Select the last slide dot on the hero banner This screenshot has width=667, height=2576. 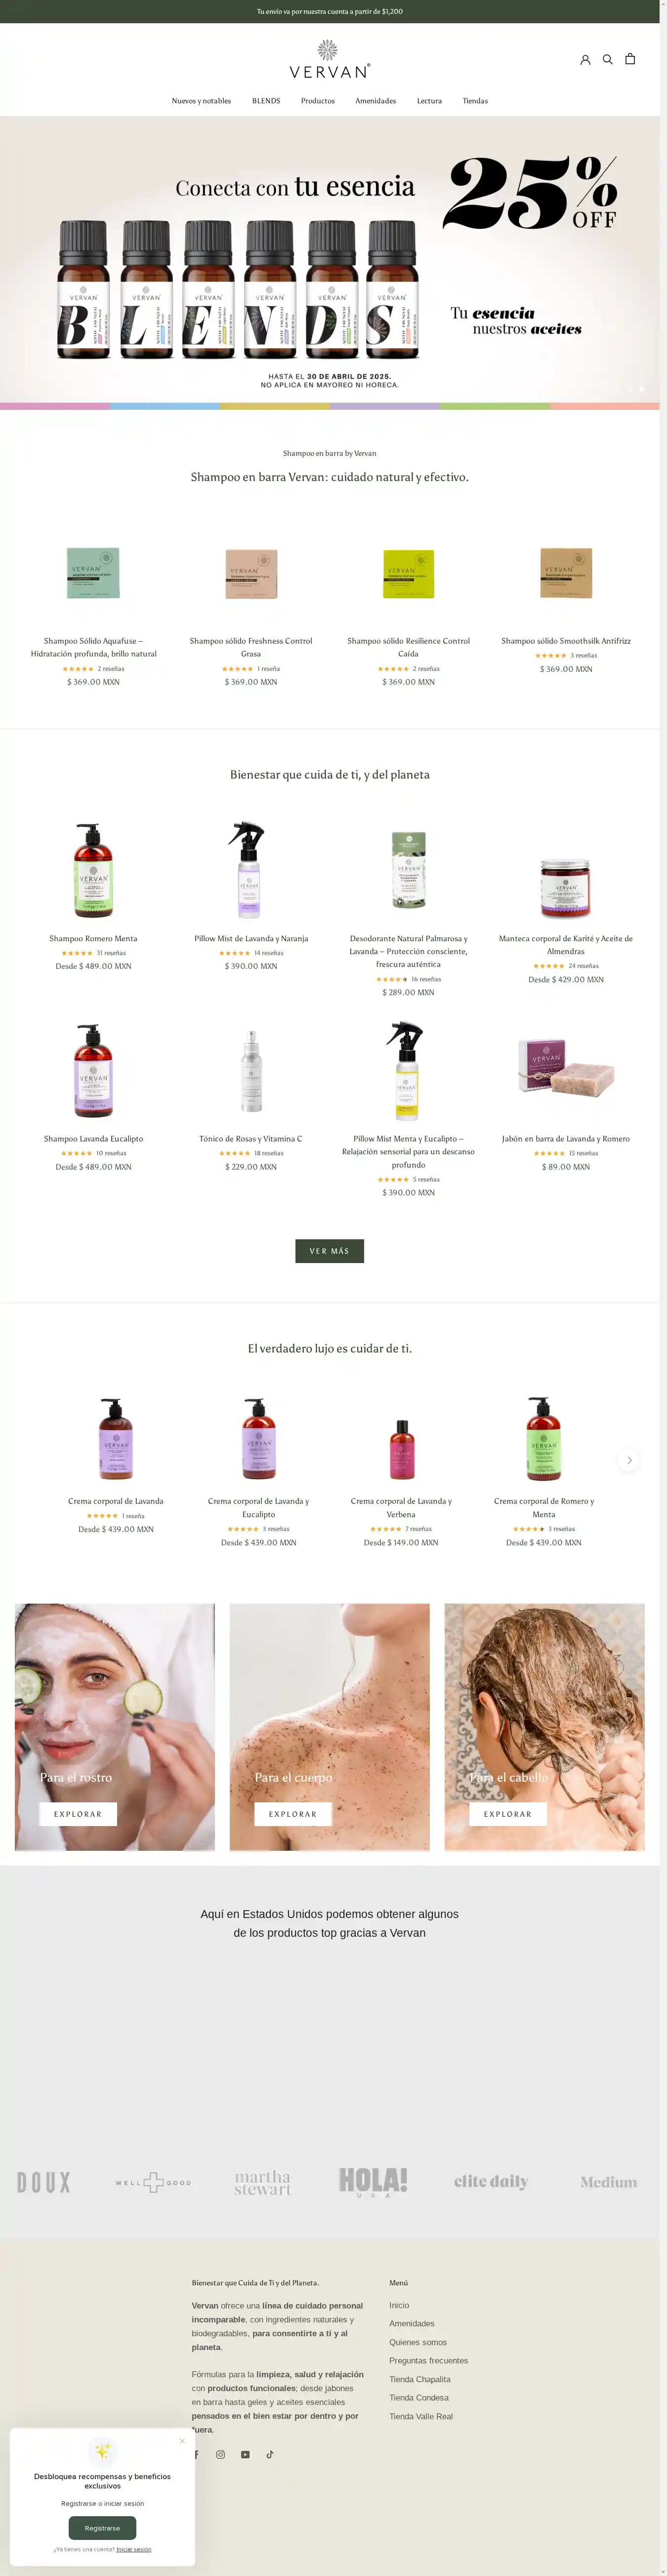(x=642, y=389)
